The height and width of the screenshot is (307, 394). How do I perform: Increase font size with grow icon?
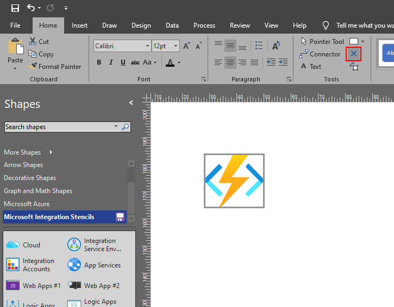click(x=187, y=46)
